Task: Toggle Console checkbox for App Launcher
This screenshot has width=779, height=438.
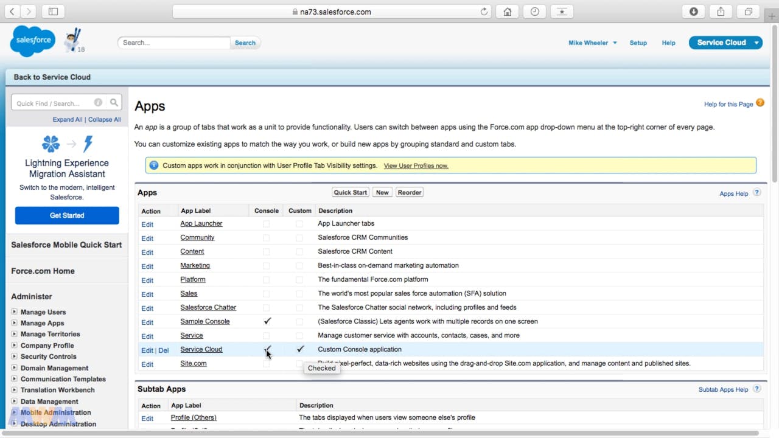Action: [266, 224]
